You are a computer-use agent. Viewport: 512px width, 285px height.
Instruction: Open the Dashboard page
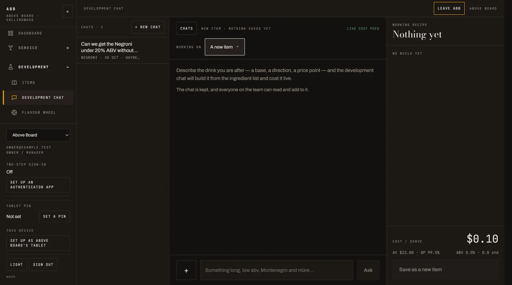point(38,33)
